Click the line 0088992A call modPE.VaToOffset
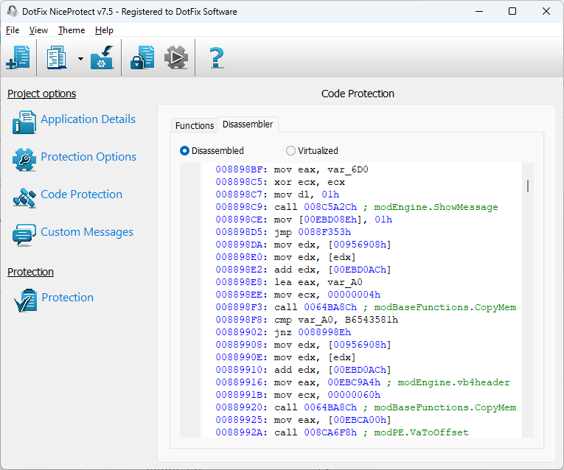 [342, 432]
